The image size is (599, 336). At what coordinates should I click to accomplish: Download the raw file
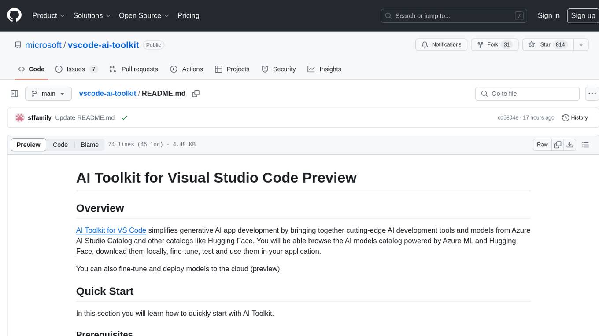[570, 145]
